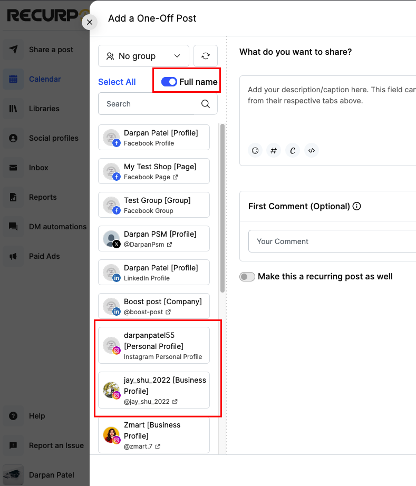Click the profile list scrollbar
Viewport: 416px width, 486px height.
(222, 211)
